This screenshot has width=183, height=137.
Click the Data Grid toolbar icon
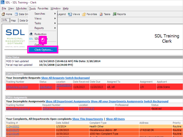click(x=16, y=14)
